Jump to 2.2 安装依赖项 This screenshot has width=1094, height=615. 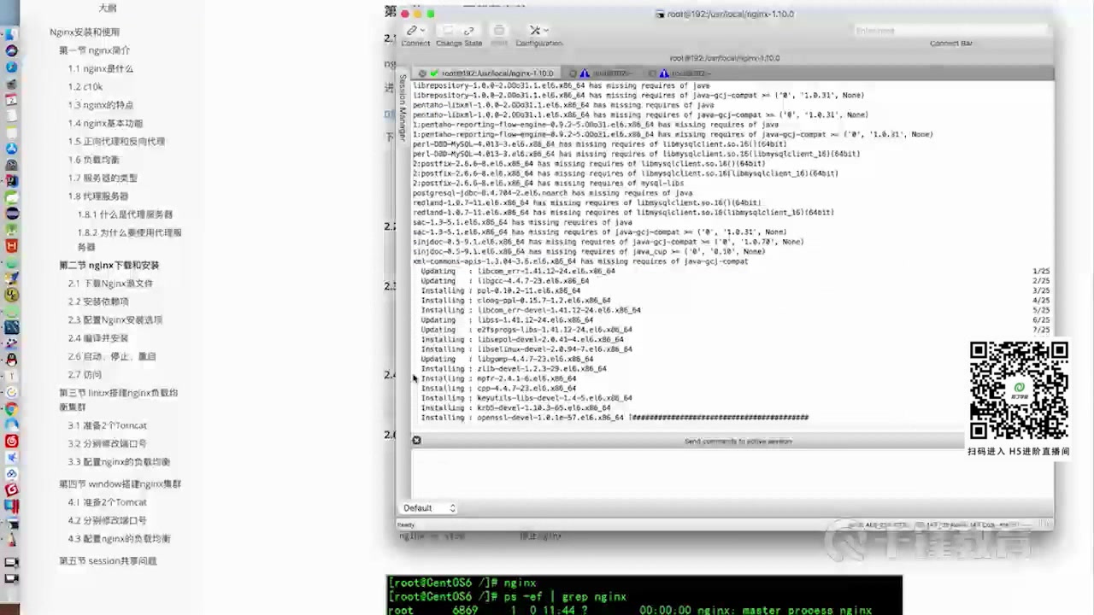point(98,302)
